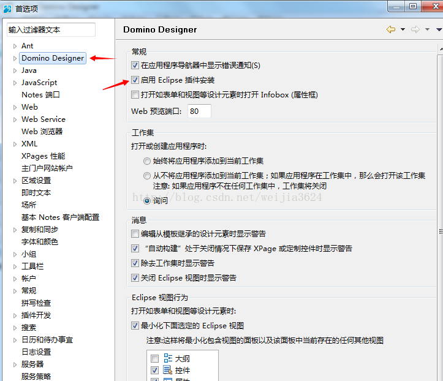Select 拼写检查 in the tree
This screenshot has width=443, height=381.
(x=36, y=303)
